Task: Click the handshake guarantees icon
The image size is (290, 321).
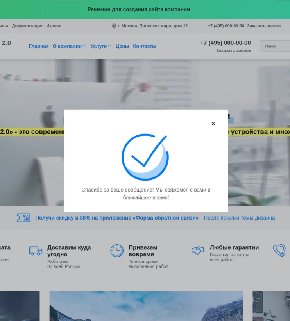Action: pyautogui.click(x=198, y=251)
